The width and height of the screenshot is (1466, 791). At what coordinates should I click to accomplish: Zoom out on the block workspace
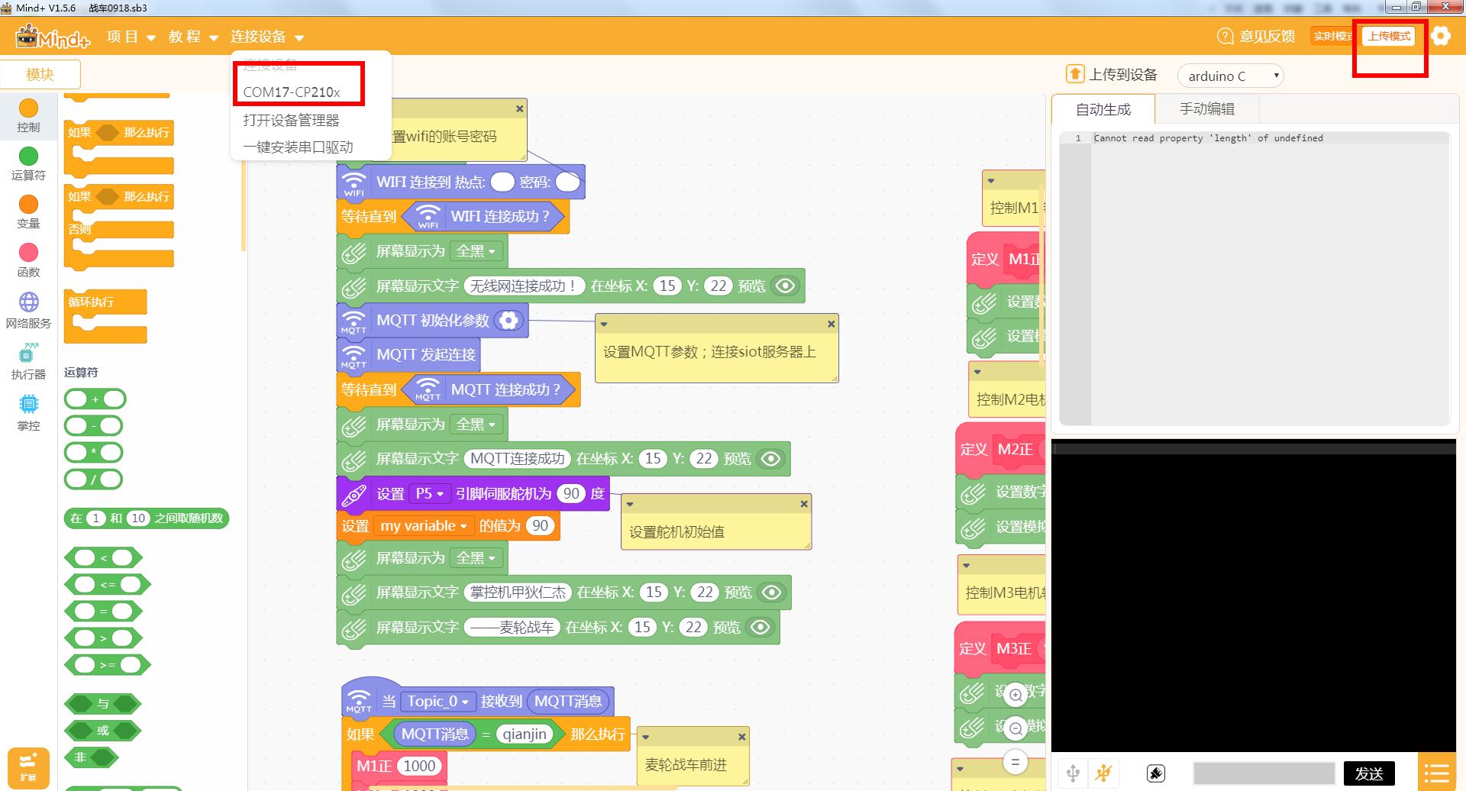click(x=1016, y=728)
